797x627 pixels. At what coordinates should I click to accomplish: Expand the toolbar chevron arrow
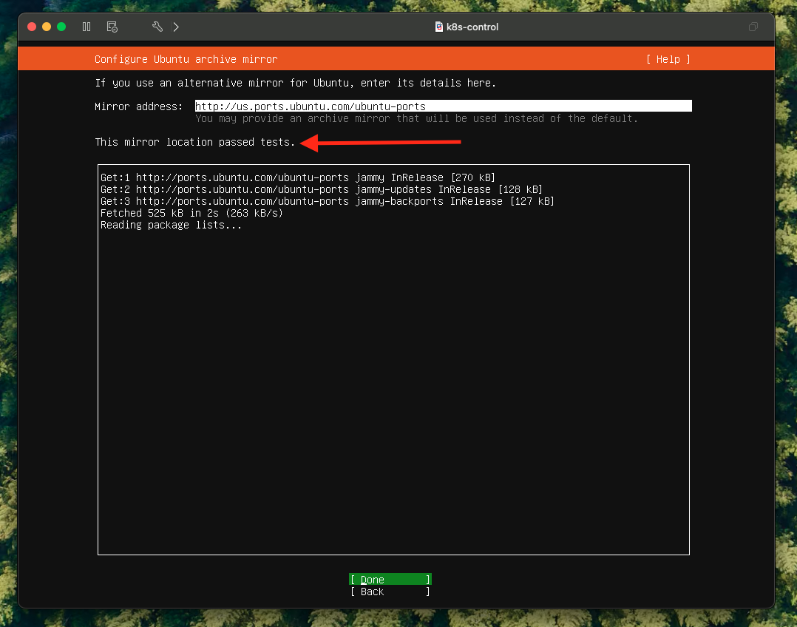[176, 27]
